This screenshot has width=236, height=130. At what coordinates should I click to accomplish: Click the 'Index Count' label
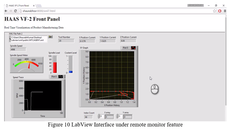89,113
